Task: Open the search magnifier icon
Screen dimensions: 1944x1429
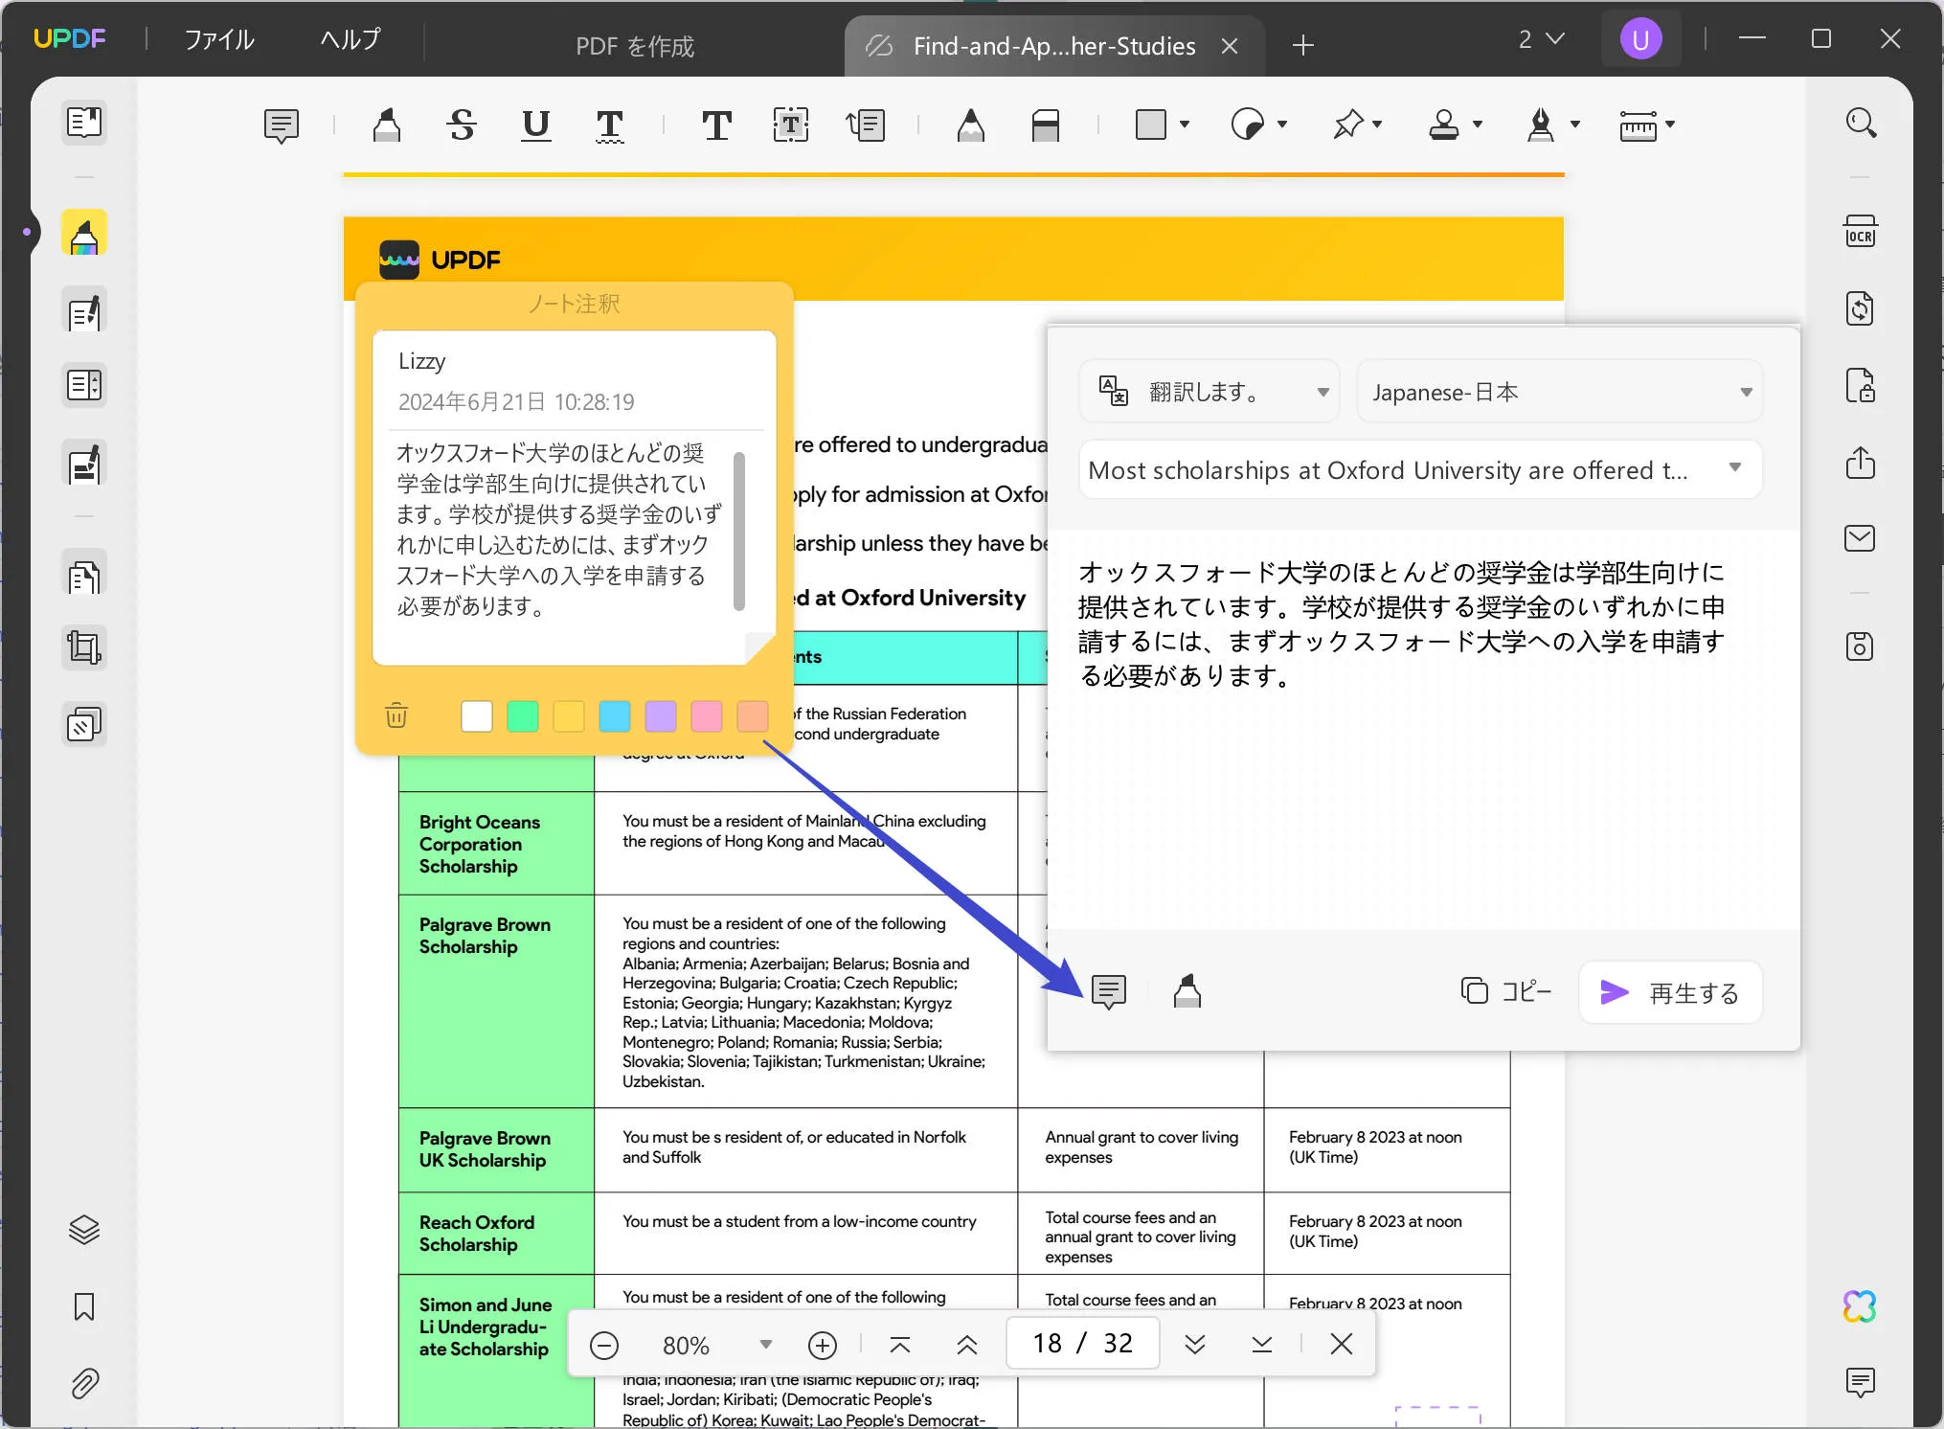Action: (x=1860, y=123)
